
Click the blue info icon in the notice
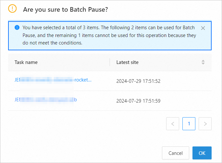pyautogui.click(x=17, y=28)
